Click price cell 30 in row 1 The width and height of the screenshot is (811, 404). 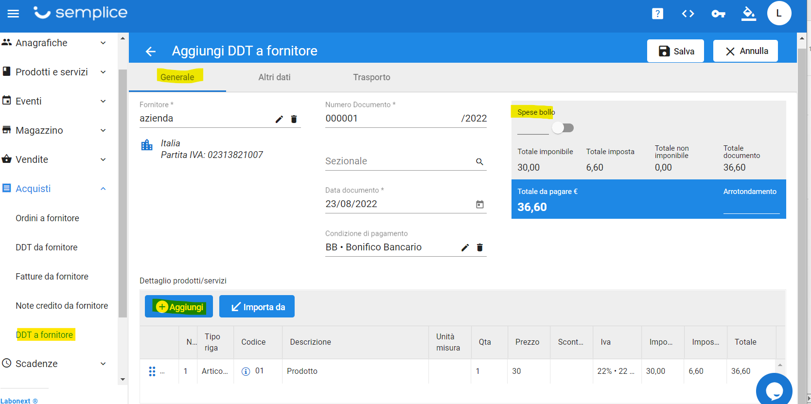pyautogui.click(x=529, y=371)
